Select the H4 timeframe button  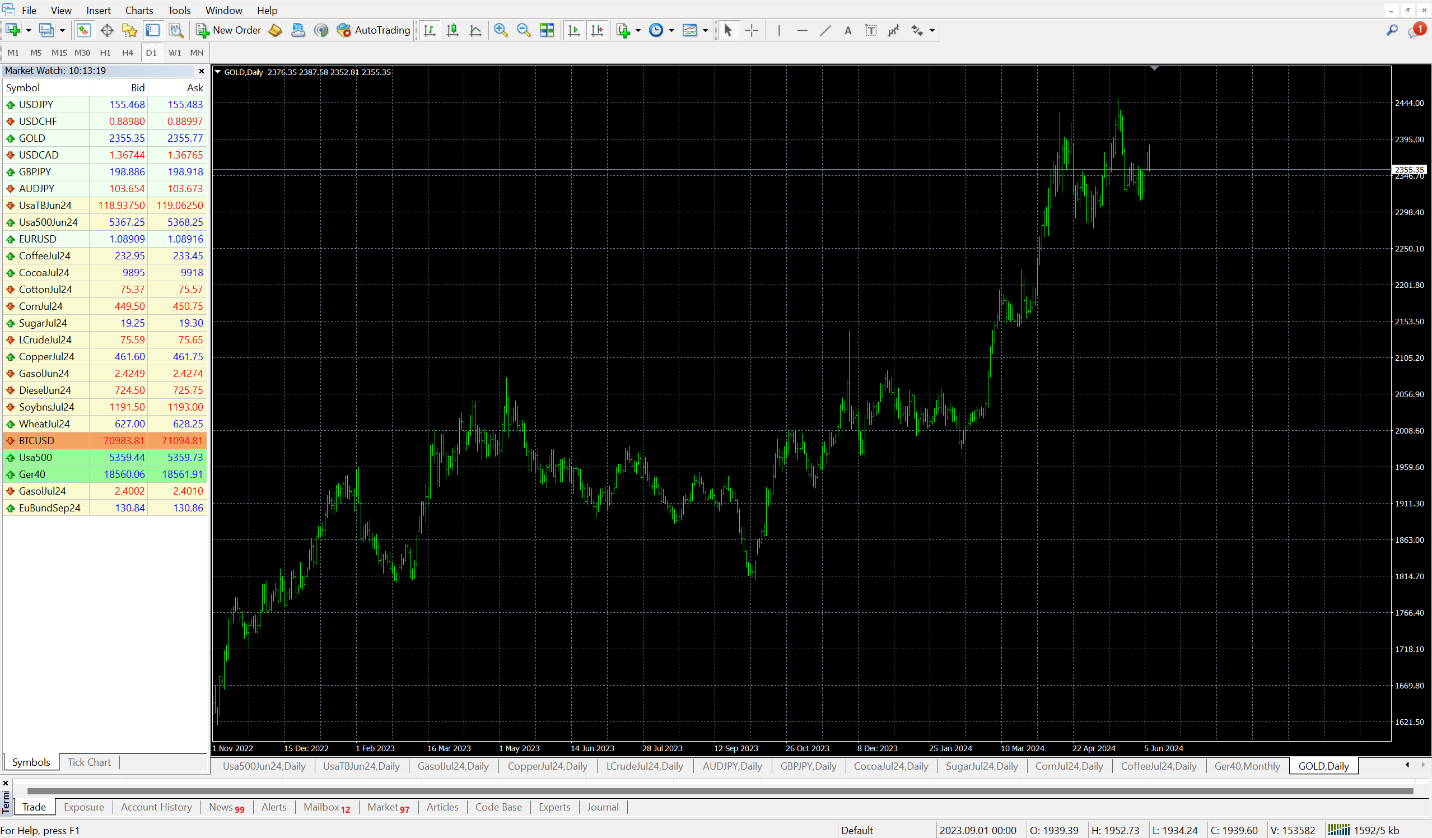(127, 52)
